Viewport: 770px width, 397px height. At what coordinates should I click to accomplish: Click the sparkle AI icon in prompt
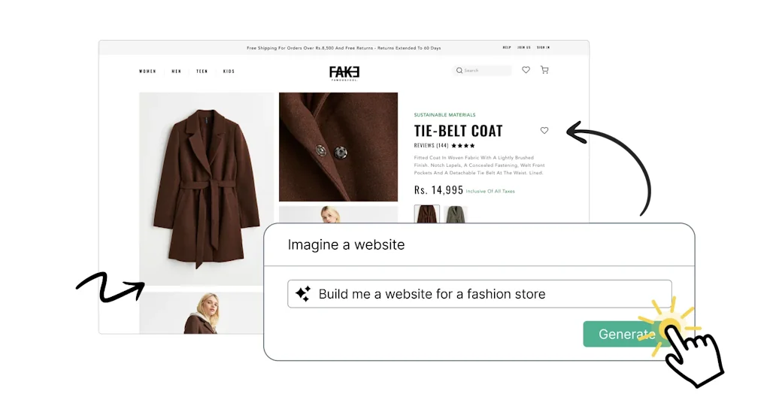click(x=303, y=294)
